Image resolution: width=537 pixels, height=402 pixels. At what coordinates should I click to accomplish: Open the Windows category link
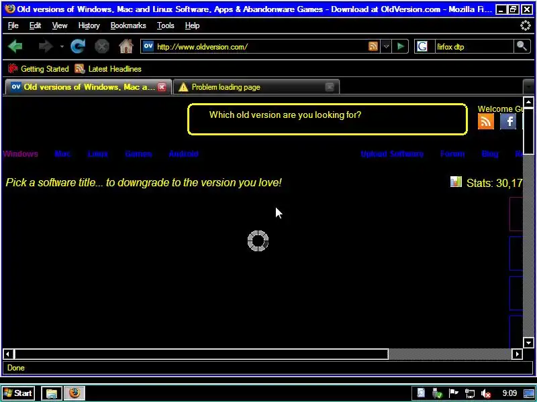tap(21, 154)
